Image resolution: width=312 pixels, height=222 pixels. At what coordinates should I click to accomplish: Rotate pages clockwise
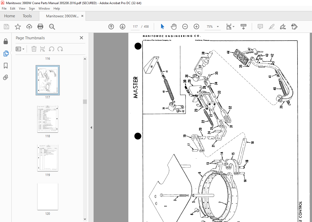[x=60, y=49]
